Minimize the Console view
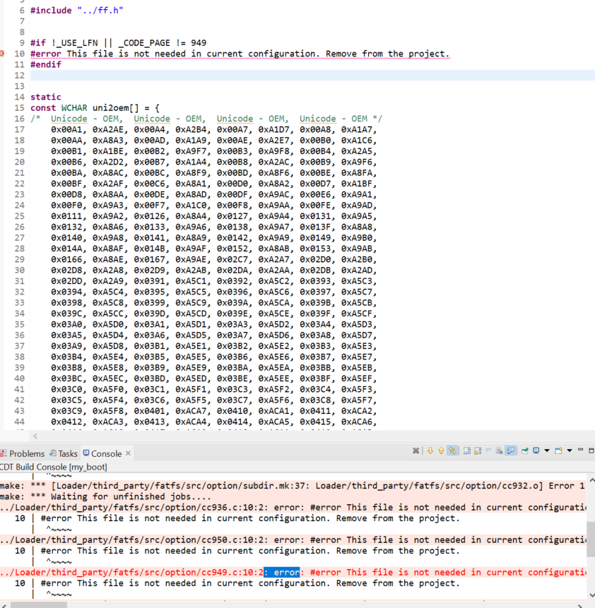Viewport: 595px width, 608px height. (x=579, y=451)
